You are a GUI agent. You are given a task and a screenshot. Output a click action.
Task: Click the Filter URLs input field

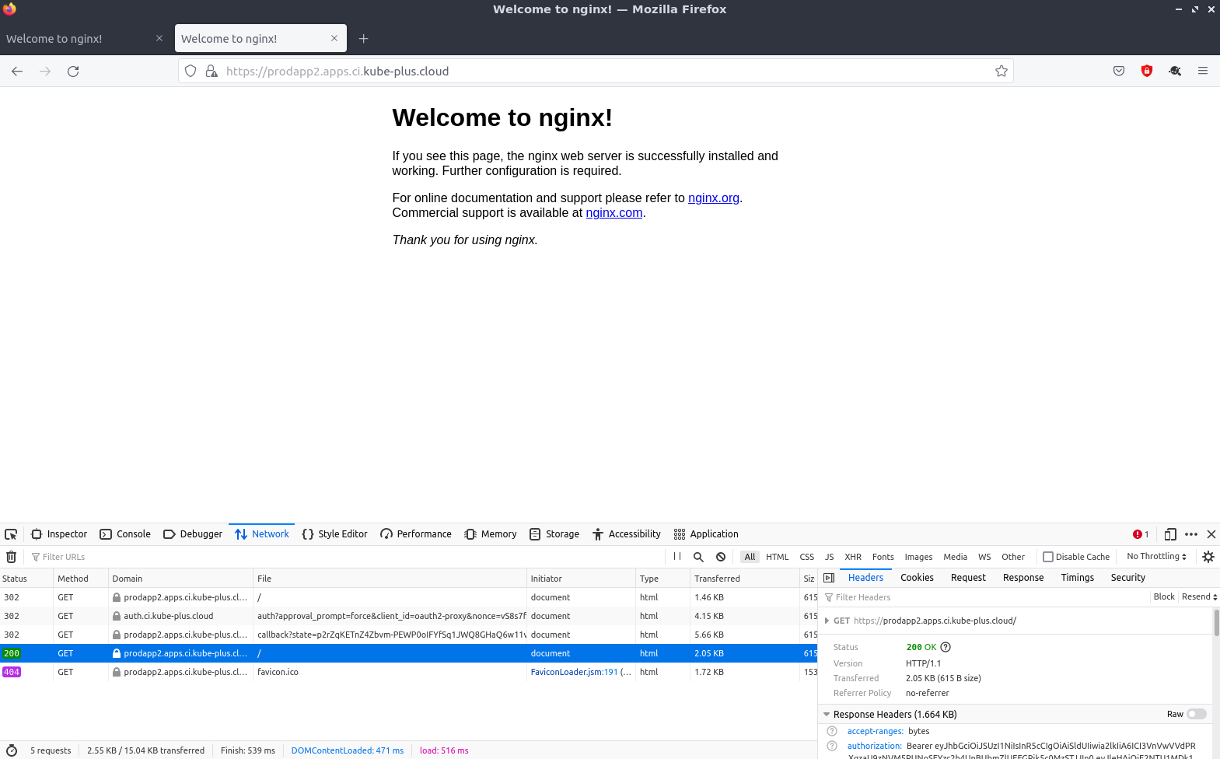[346, 557]
